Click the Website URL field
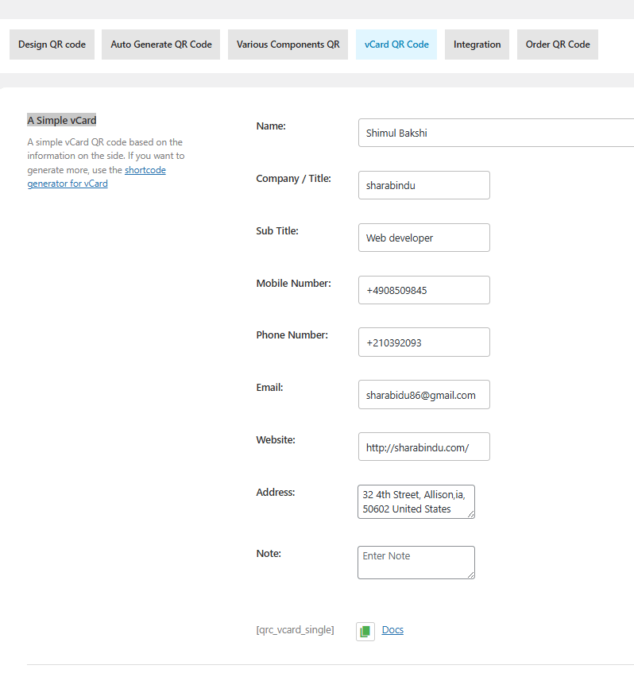 [423, 447]
